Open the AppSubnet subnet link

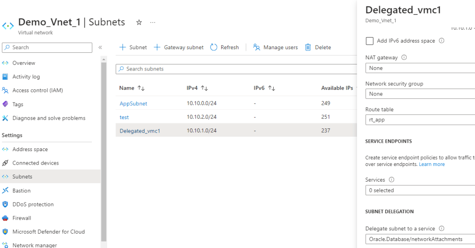tap(133, 103)
